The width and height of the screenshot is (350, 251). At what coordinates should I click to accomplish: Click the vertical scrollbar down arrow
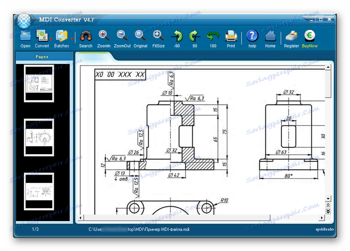[328, 198]
